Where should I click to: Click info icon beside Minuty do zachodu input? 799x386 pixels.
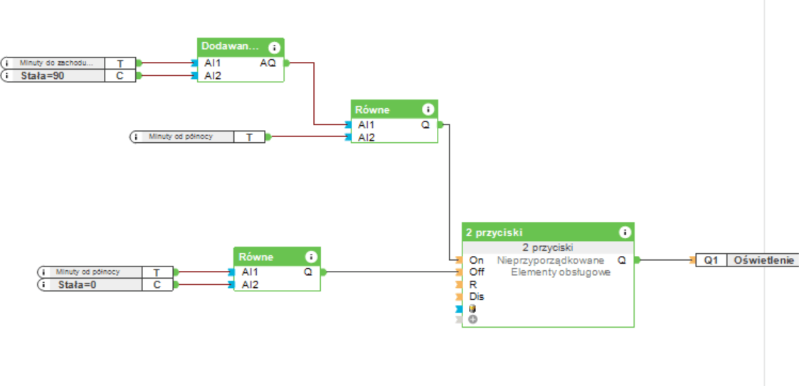click(7, 63)
